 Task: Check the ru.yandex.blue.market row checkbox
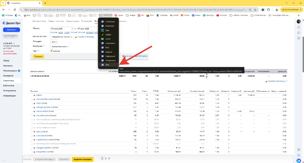point(32,140)
